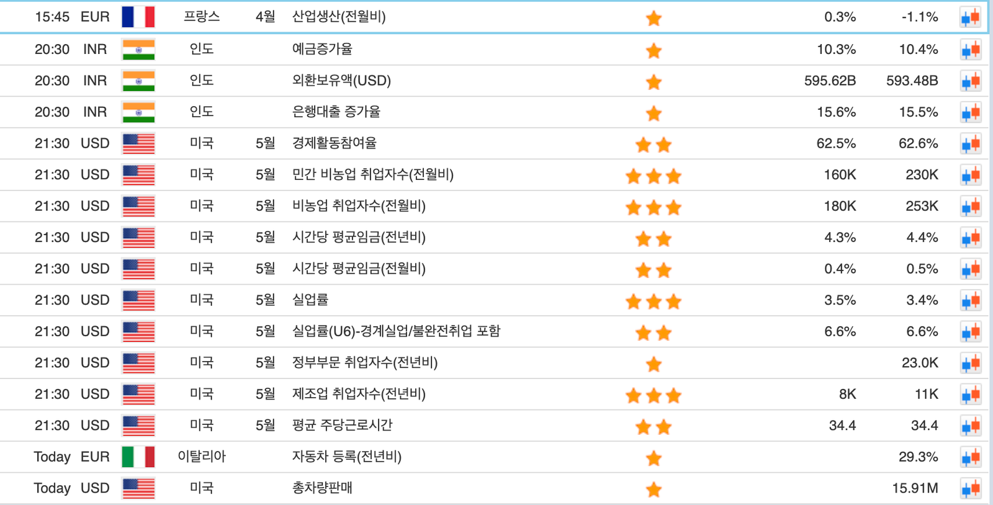Screen dimensions: 993x505
Task: Click chart icon for 총차량판매 row
Action: tap(970, 489)
